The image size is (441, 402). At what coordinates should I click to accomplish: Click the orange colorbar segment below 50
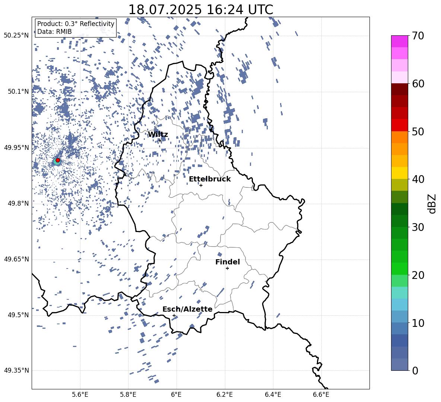pos(400,137)
